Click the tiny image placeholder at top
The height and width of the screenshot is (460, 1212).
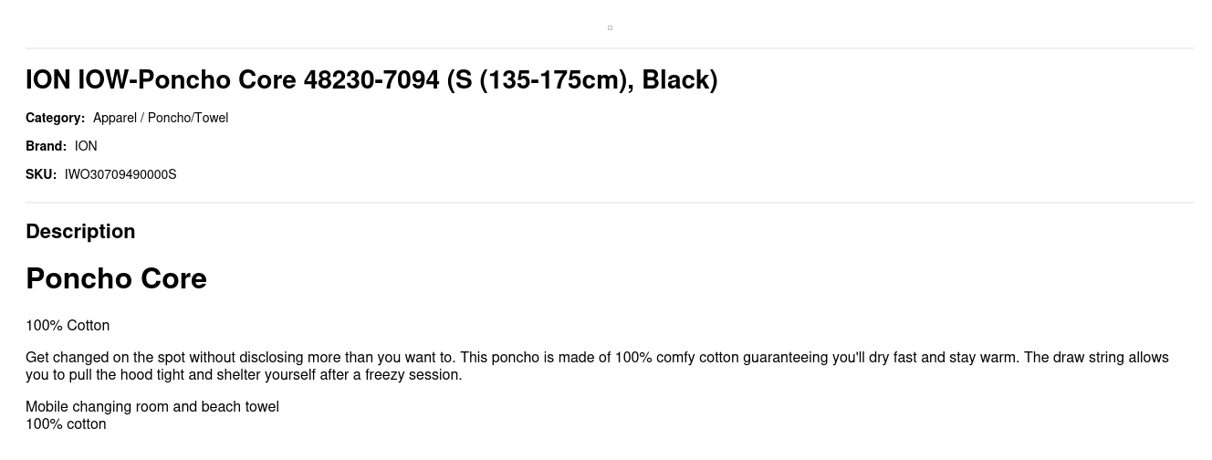pos(610,27)
